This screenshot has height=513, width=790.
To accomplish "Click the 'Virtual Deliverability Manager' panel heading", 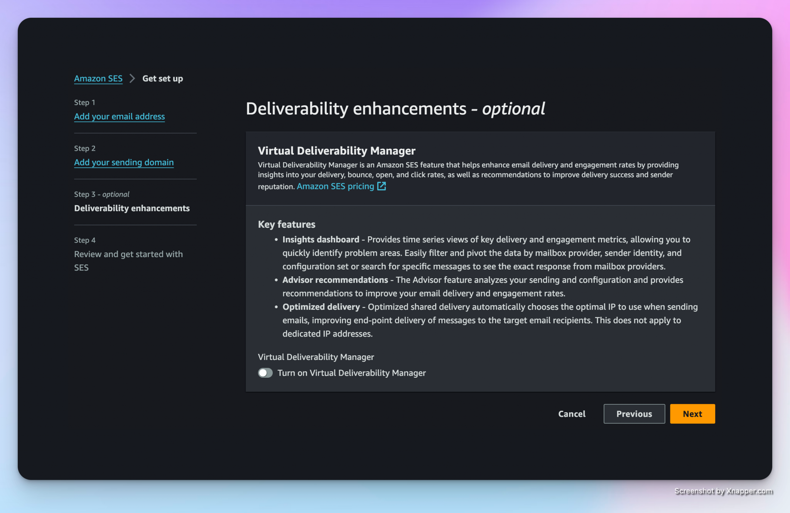I will [x=336, y=151].
